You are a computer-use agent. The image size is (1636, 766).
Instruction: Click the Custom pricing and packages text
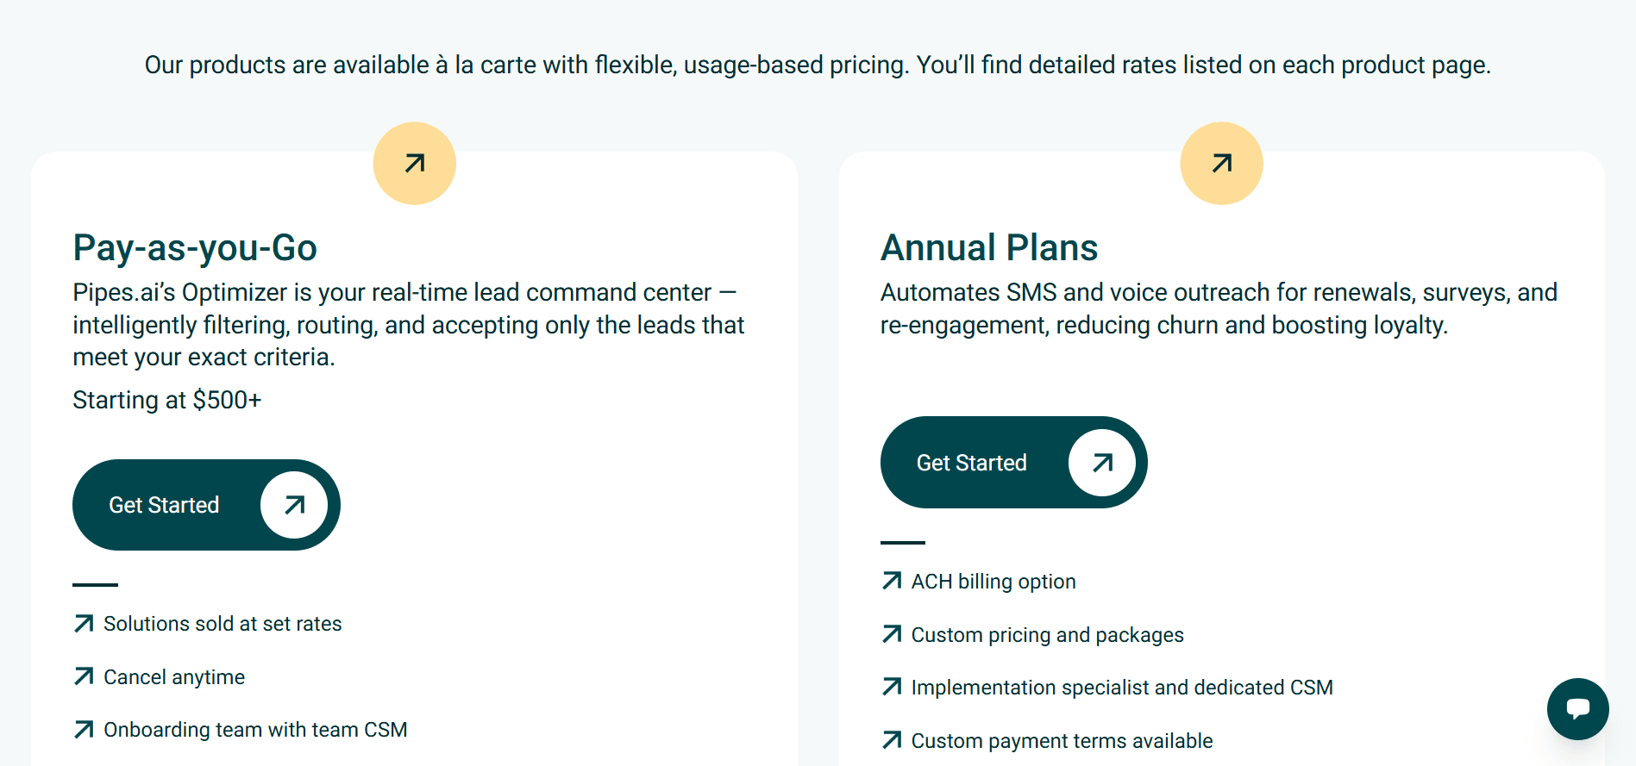tap(1047, 635)
